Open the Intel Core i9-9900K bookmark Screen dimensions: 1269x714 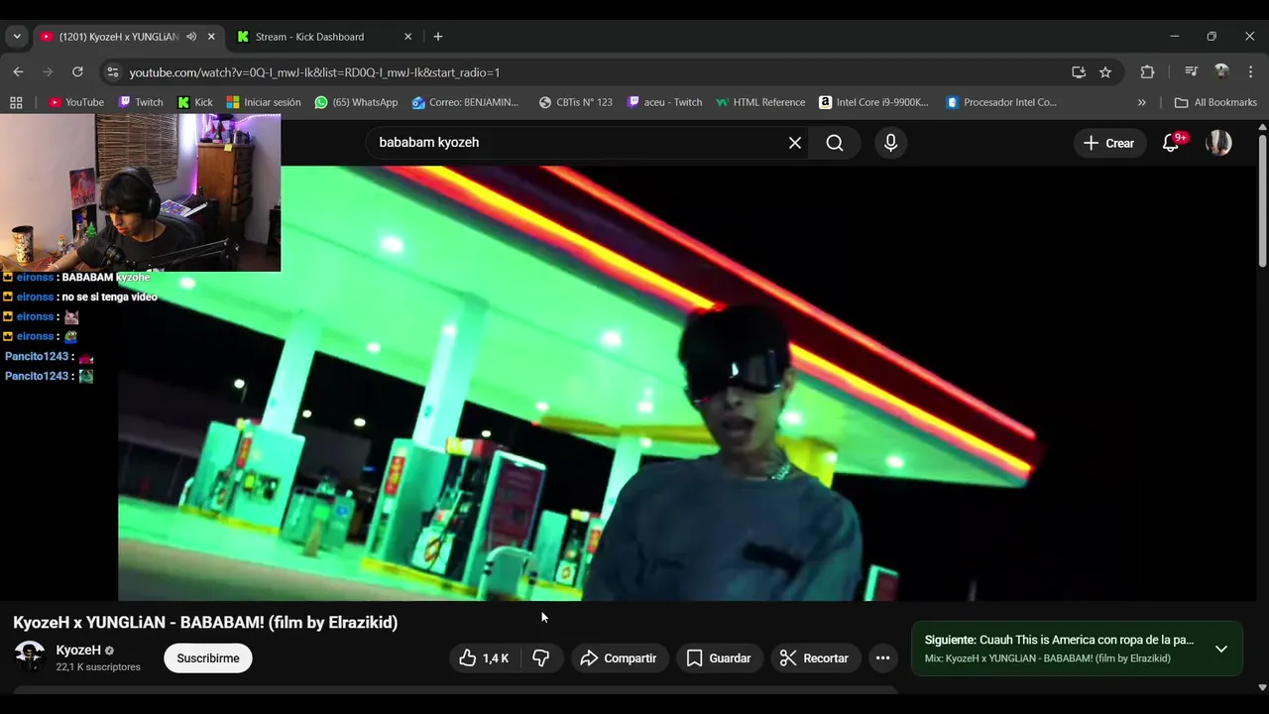(x=874, y=102)
